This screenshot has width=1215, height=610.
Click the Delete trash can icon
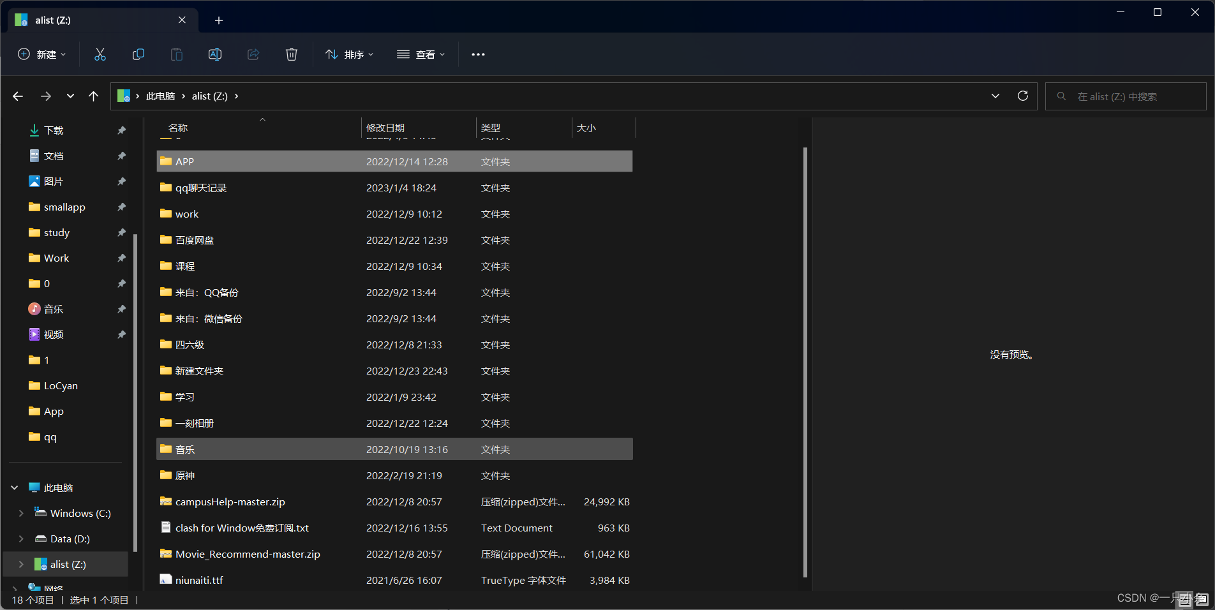[x=292, y=54]
